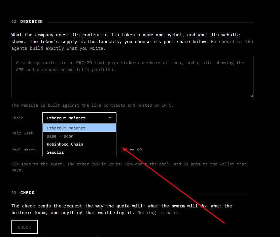The width and height of the screenshot is (280, 237).
Task: Click the dropdown arrow of Chain select
Action: point(110,118)
